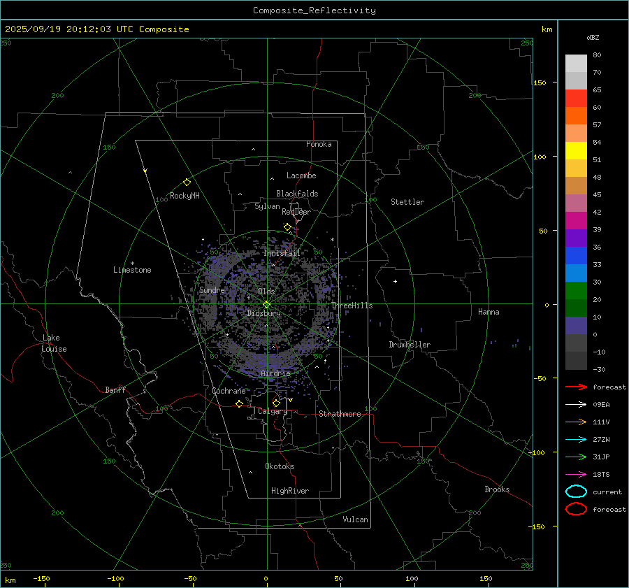Screen dimensions: 629x588
Task: Click the UTC Composite timestamp text
Action: [97, 29]
